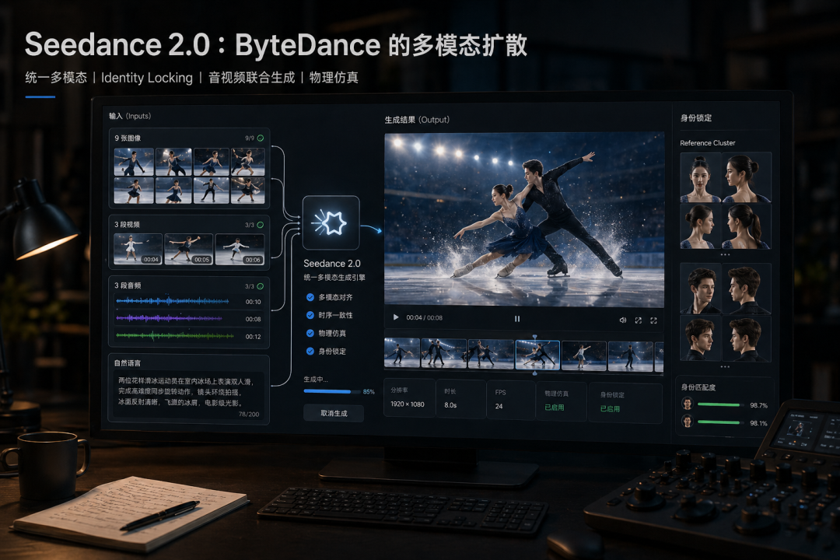Click the 85% progress percentage label
This screenshot has height=560, width=840.
click(x=369, y=392)
